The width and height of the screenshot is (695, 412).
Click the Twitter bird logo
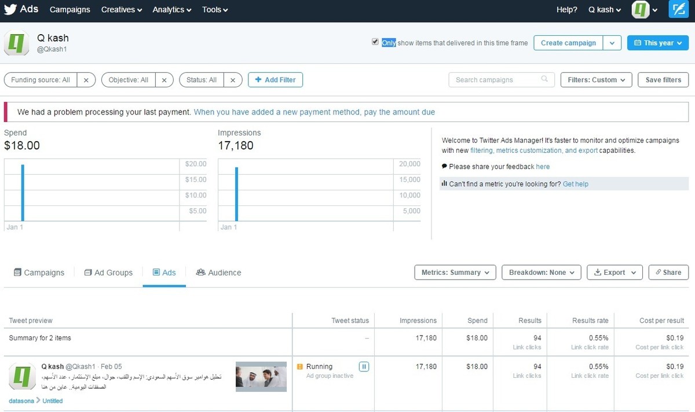click(10, 9)
